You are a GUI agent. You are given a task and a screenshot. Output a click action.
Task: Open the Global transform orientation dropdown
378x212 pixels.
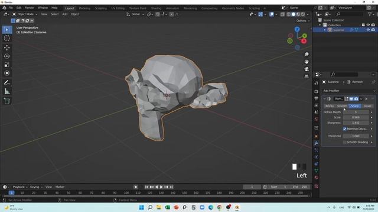[x=135, y=14]
